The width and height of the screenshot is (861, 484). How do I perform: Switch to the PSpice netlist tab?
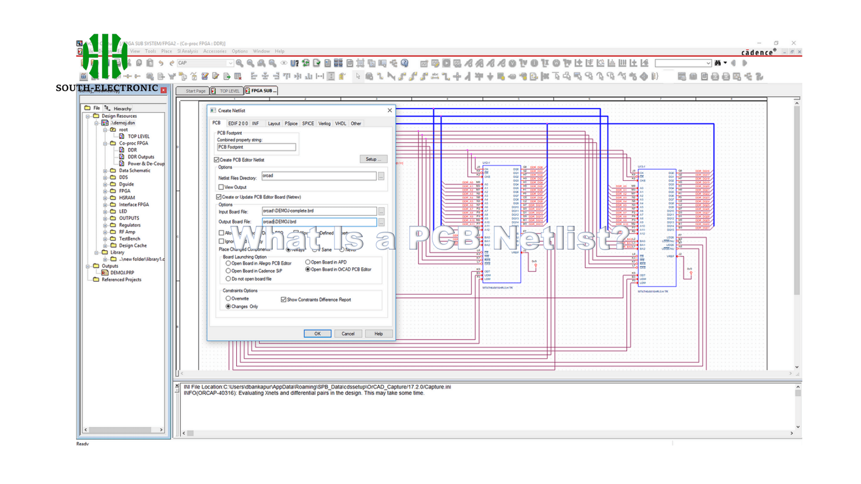(x=291, y=124)
